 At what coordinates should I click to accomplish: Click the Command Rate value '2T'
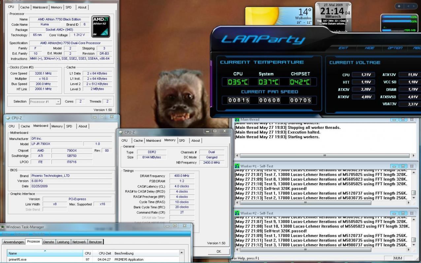click(x=182, y=213)
